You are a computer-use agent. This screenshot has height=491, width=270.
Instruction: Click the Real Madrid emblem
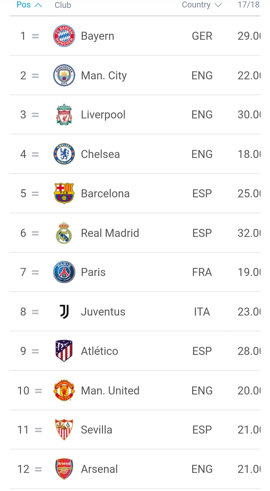pyautogui.click(x=64, y=233)
